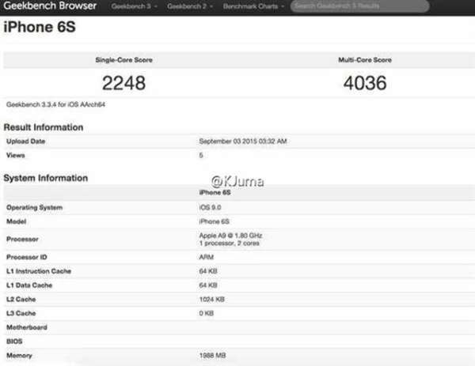Select the iPhone 6S Model row value
475x366 pixels.
(x=215, y=221)
